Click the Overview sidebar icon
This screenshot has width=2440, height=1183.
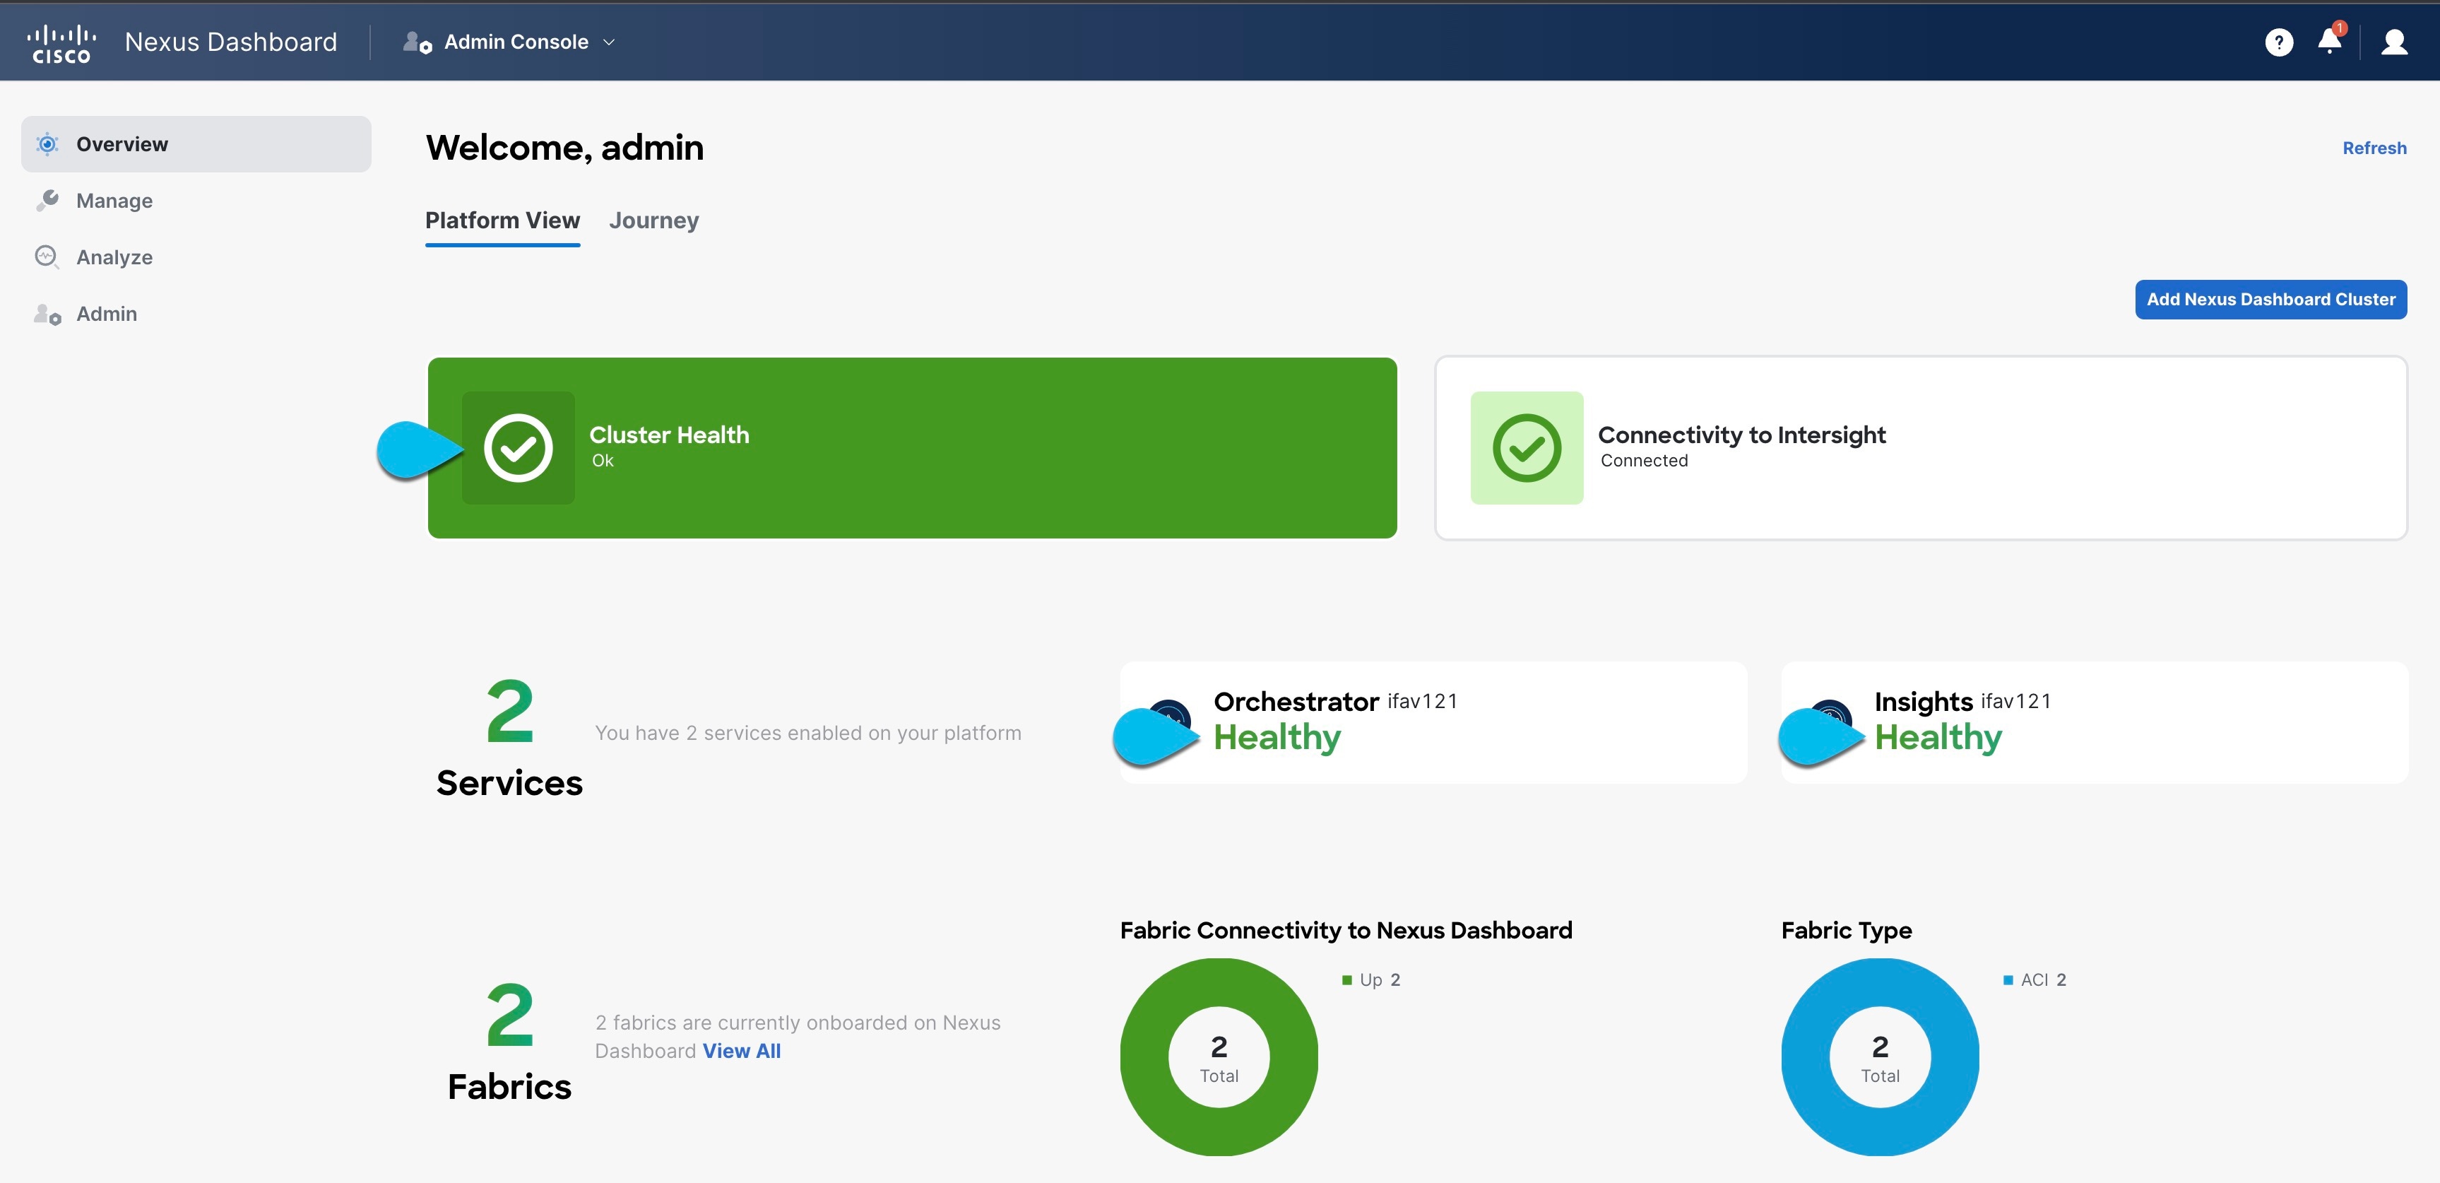coord(47,144)
